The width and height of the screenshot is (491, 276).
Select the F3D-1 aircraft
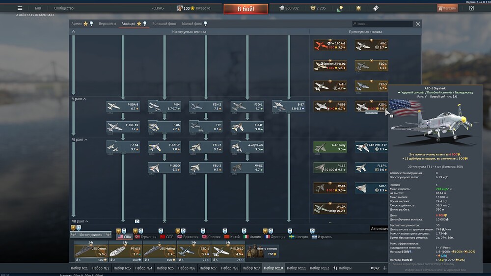click(x=247, y=107)
